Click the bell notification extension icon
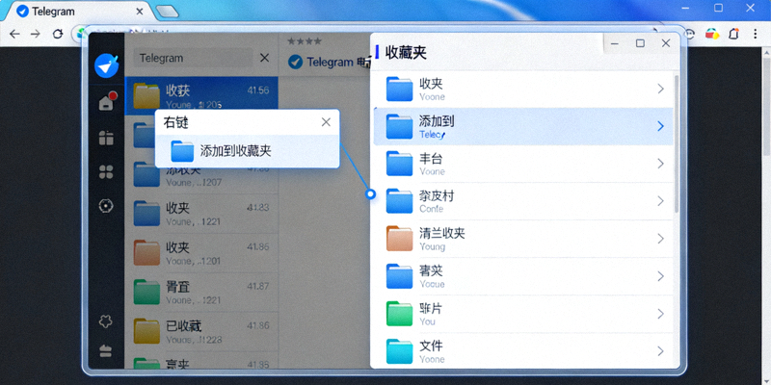Viewport: 771px width, 385px height. (x=733, y=34)
